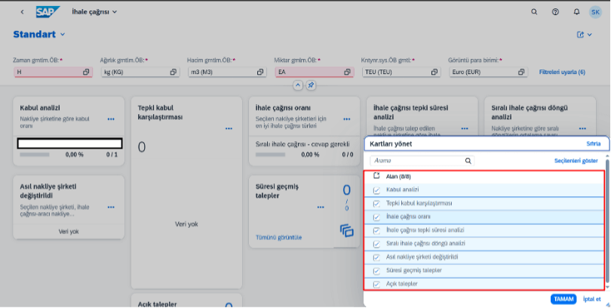Click the back arrow in the header

pyautogui.click(x=22, y=12)
